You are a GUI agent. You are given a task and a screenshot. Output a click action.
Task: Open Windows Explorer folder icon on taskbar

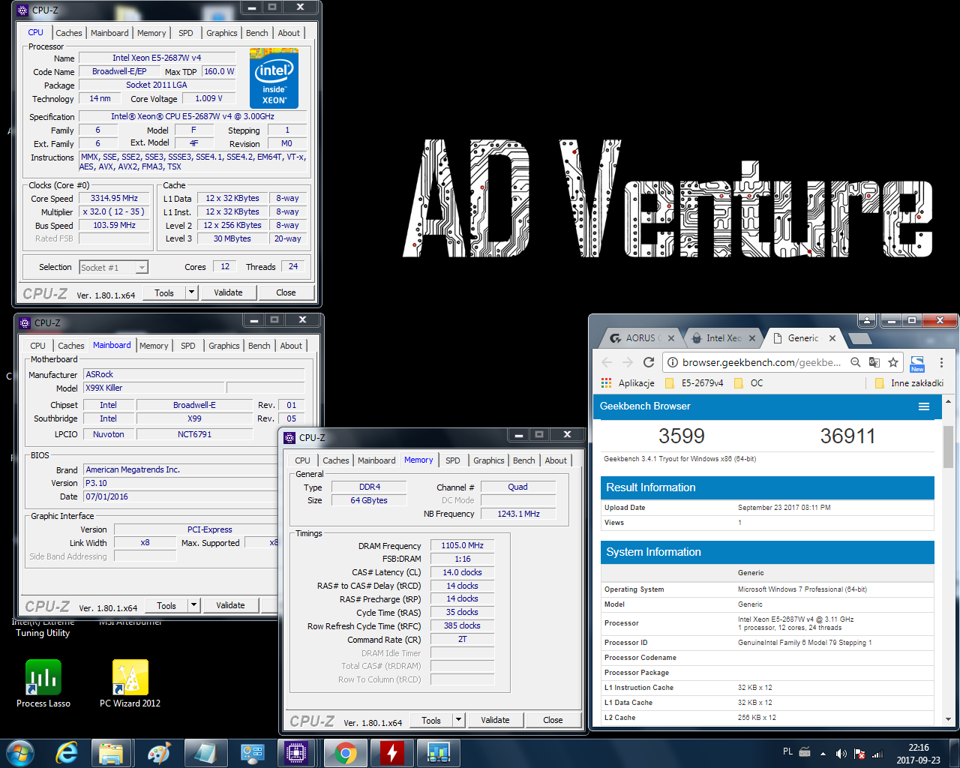pos(111,752)
